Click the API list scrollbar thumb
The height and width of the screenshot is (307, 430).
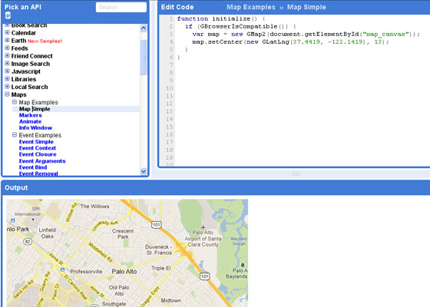(143, 57)
